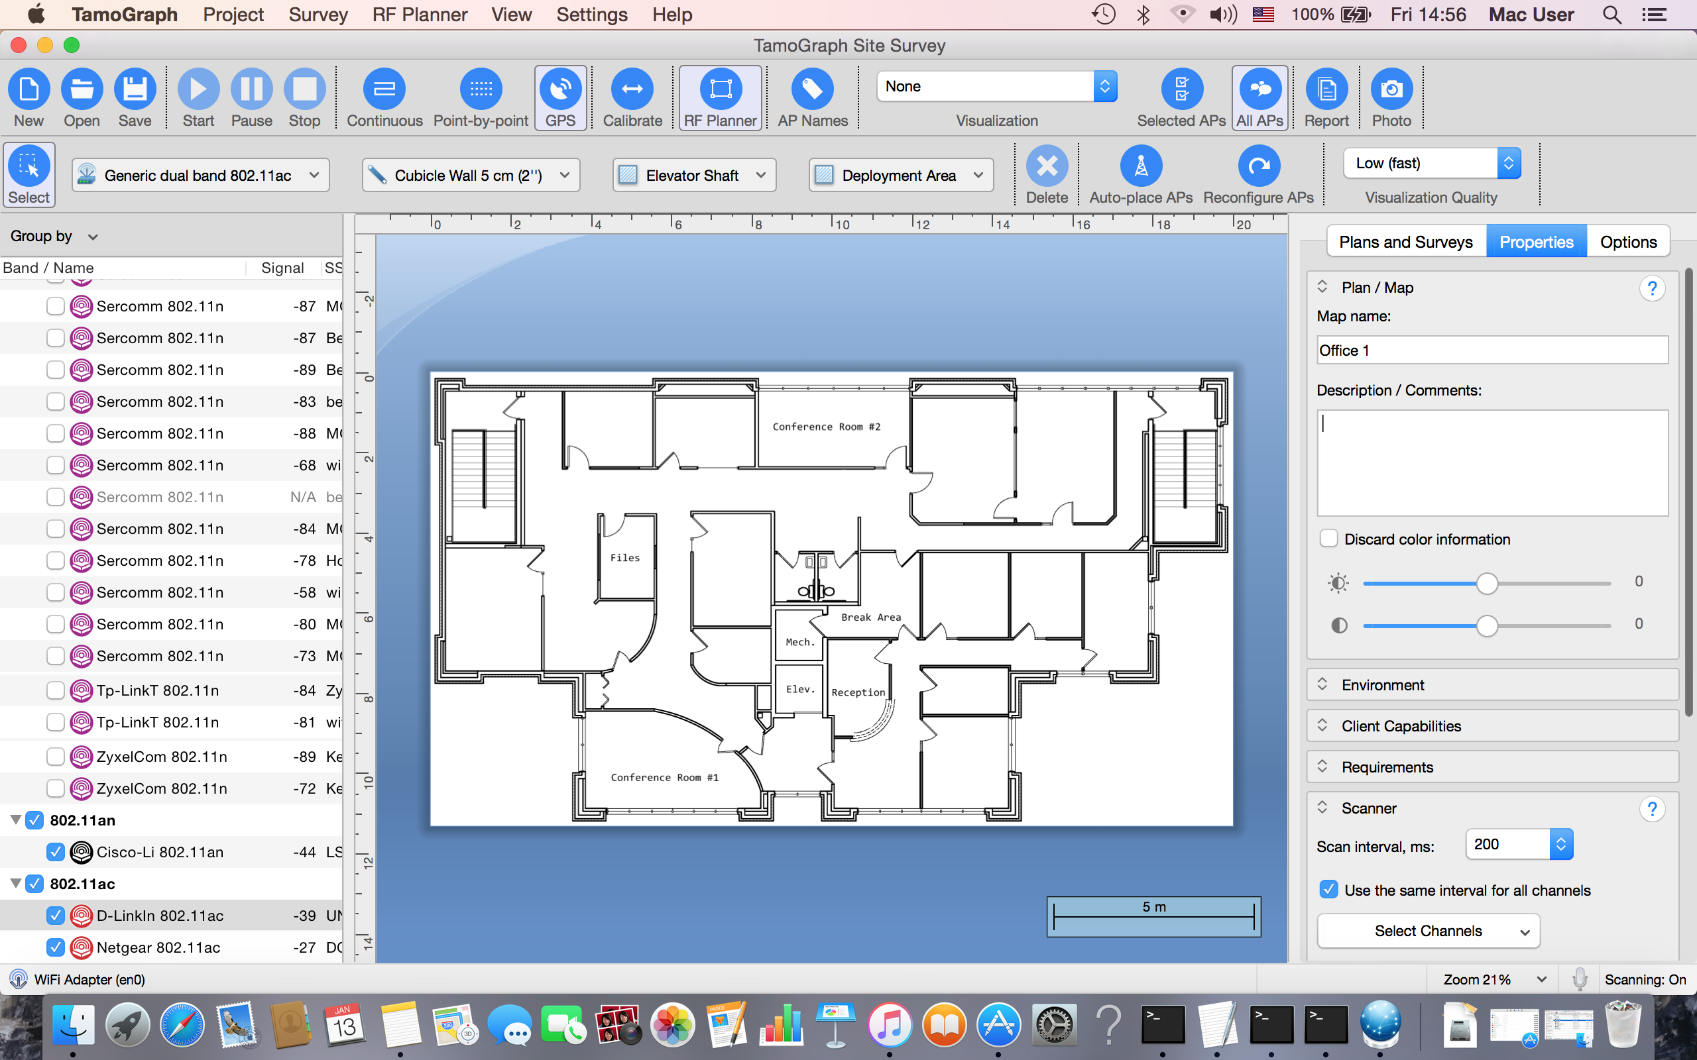
Task: Click the Reconfigure APs icon
Action: [1258, 167]
